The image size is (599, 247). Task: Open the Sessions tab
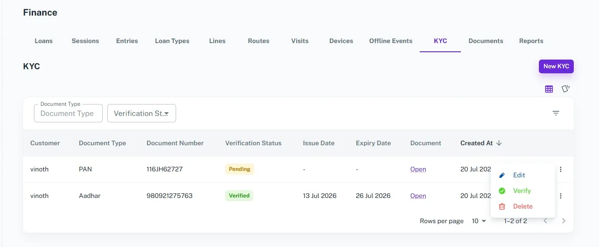coord(85,41)
